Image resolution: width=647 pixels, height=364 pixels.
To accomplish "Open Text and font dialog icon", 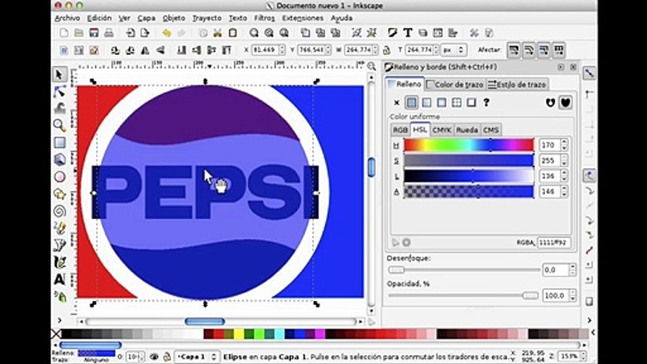I will [408, 33].
